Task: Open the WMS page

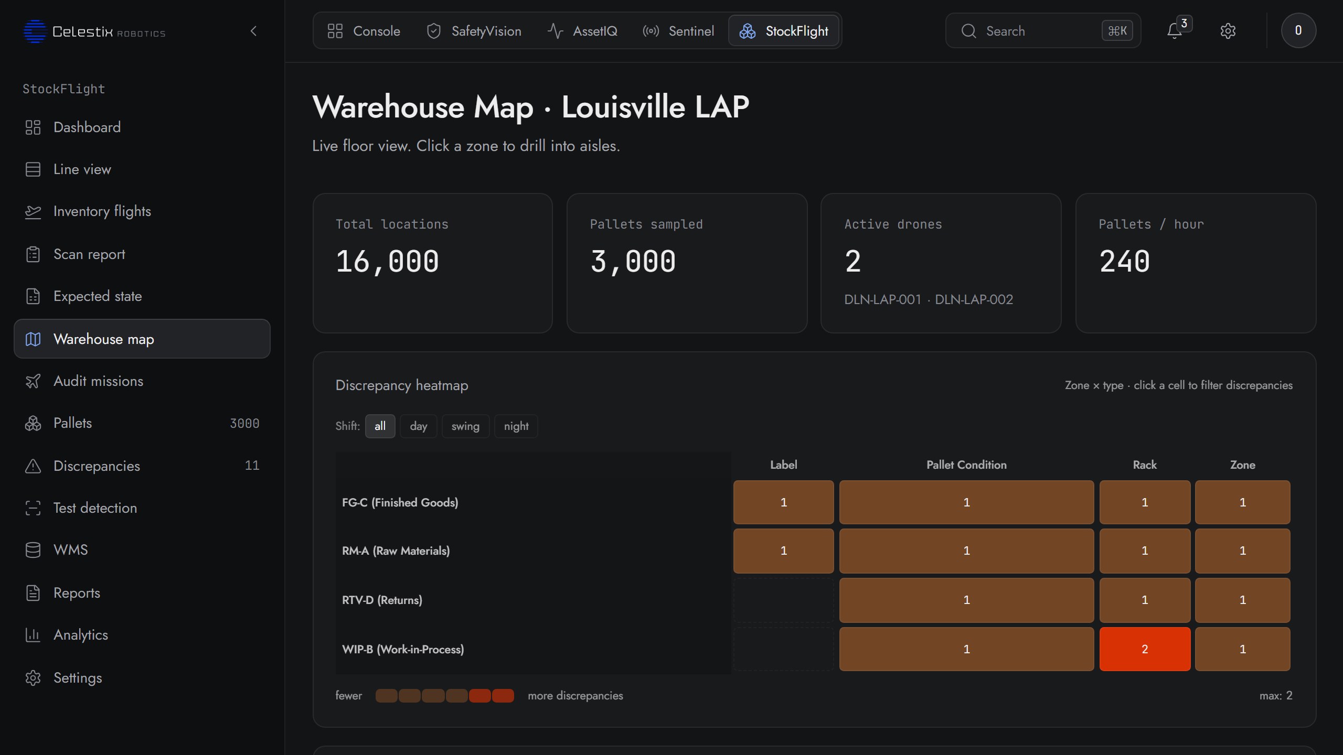Action: click(x=142, y=550)
